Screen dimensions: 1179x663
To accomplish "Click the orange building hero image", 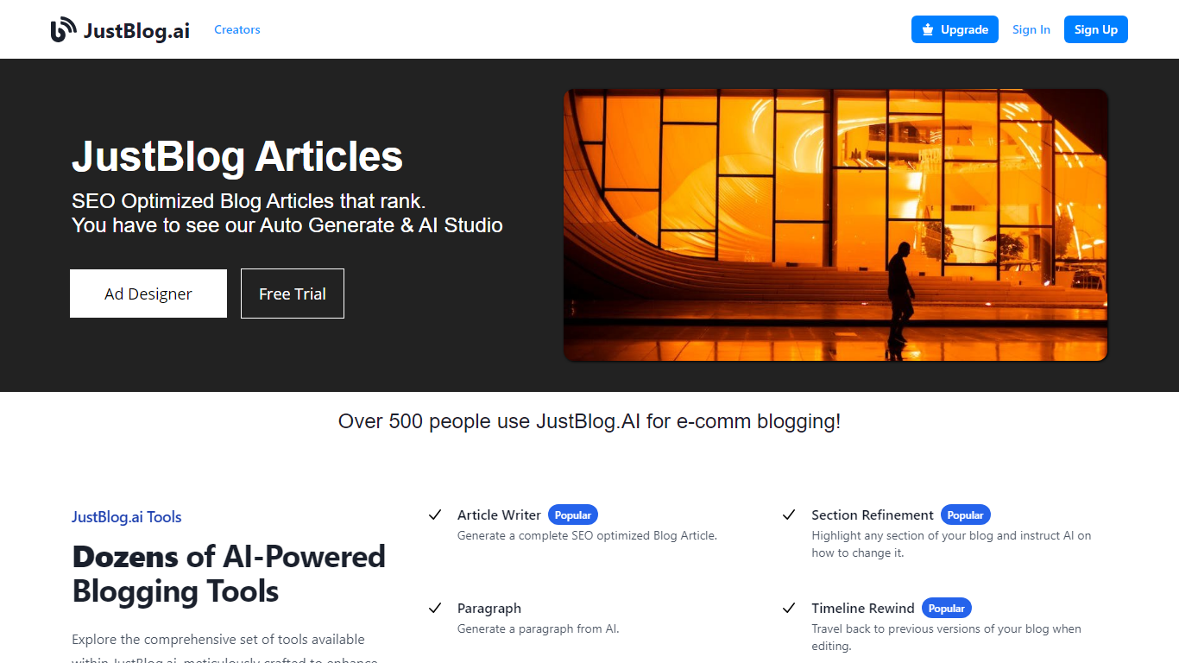I will (835, 224).
